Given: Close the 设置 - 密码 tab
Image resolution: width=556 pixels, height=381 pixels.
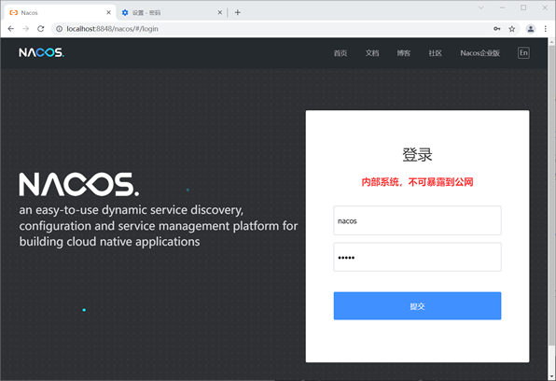Looking at the screenshot, I should [220, 12].
